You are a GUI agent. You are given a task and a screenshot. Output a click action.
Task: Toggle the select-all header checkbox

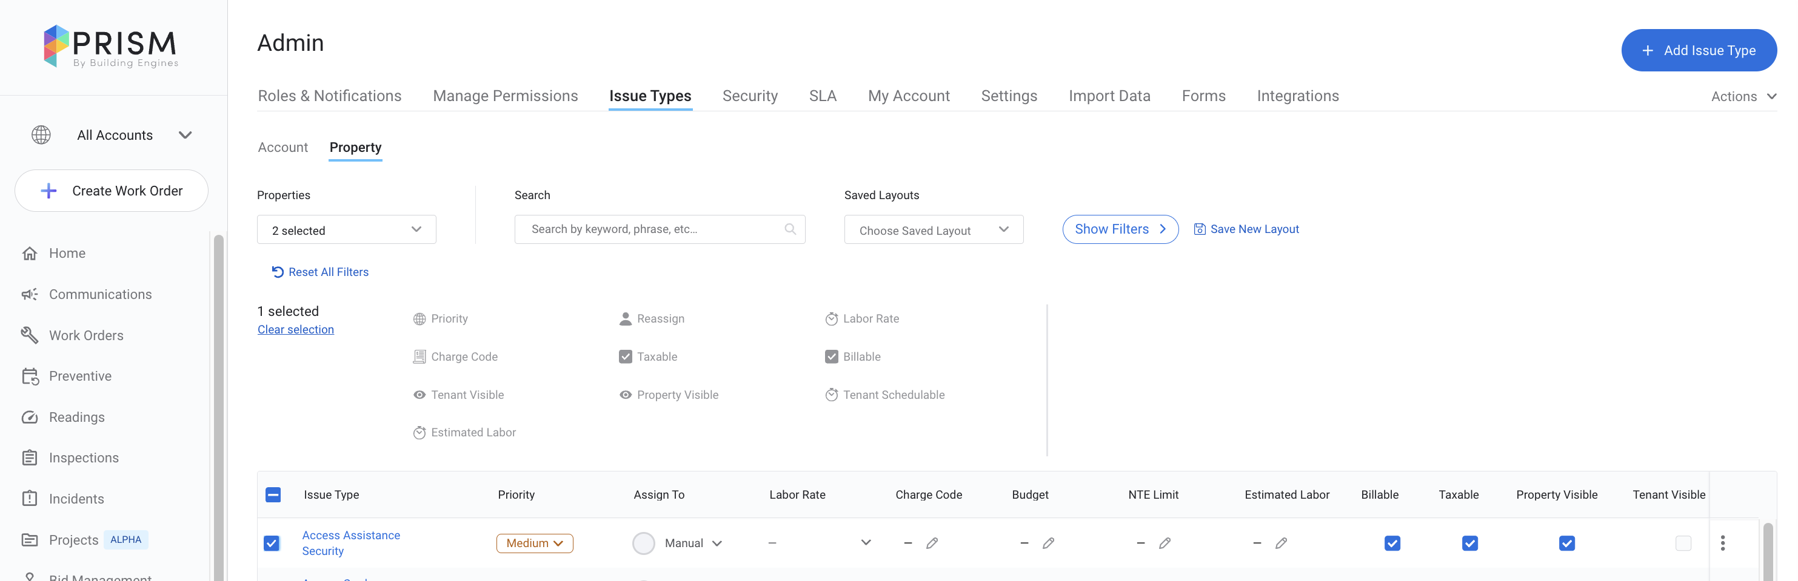(273, 494)
